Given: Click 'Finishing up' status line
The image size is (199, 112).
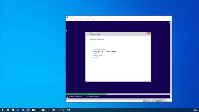Looking at the screenshot, I should [96, 58].
